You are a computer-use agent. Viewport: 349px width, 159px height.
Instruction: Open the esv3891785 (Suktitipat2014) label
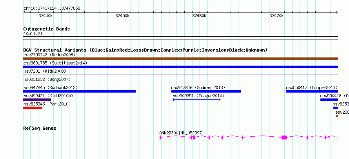(55, 63)
